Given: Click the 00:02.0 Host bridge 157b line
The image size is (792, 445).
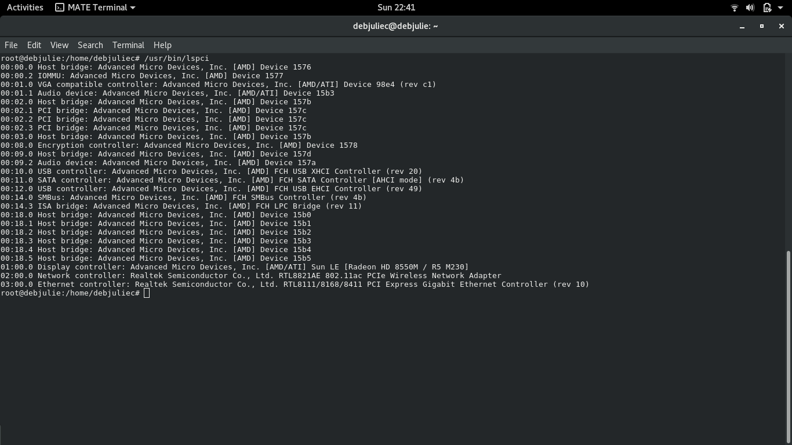Looking at the screenshot, I should [156, 102].
